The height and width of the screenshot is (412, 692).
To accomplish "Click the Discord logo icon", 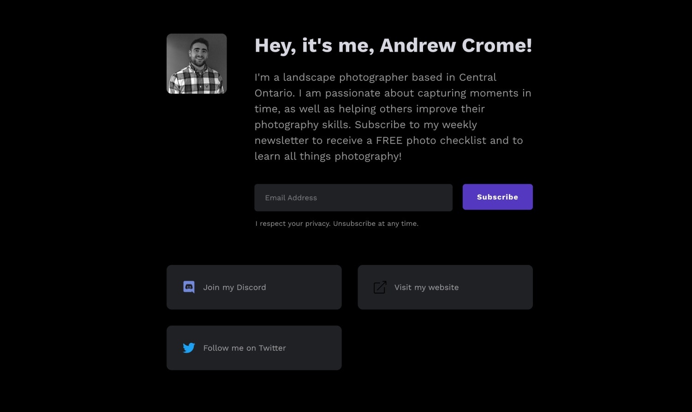I will [189, 287].
